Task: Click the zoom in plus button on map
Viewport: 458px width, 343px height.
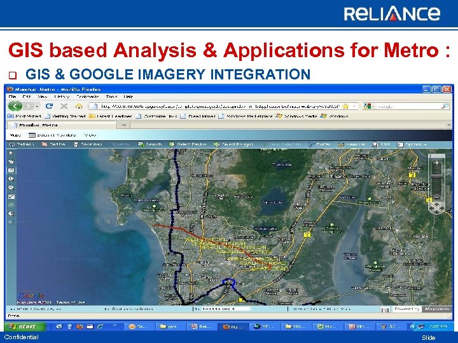Action: [436, 163]
